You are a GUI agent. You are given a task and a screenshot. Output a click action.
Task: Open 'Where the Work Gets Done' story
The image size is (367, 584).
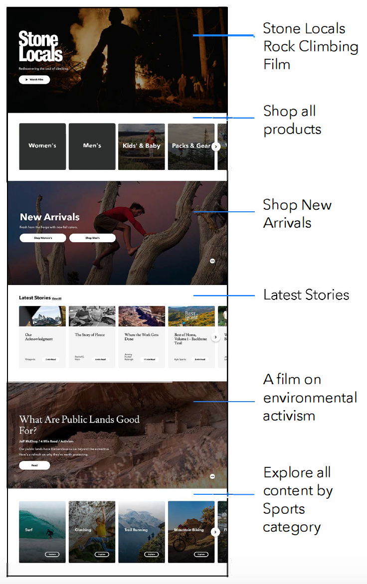coord(142,337)
